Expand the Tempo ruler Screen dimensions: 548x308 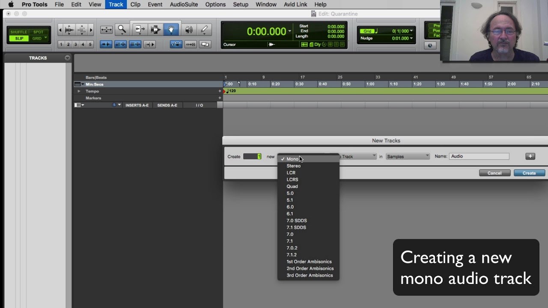(x=79, y=91)
